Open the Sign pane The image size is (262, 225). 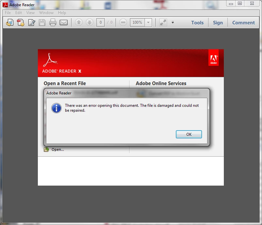click(218, 23)
